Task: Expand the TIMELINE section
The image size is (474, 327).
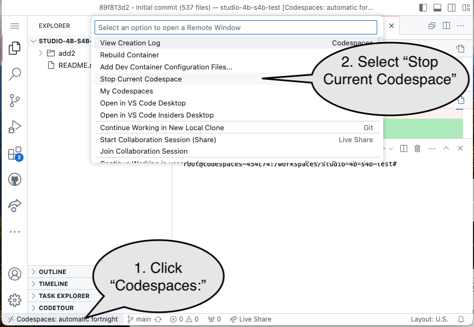Action: click(x=55, y=283)
